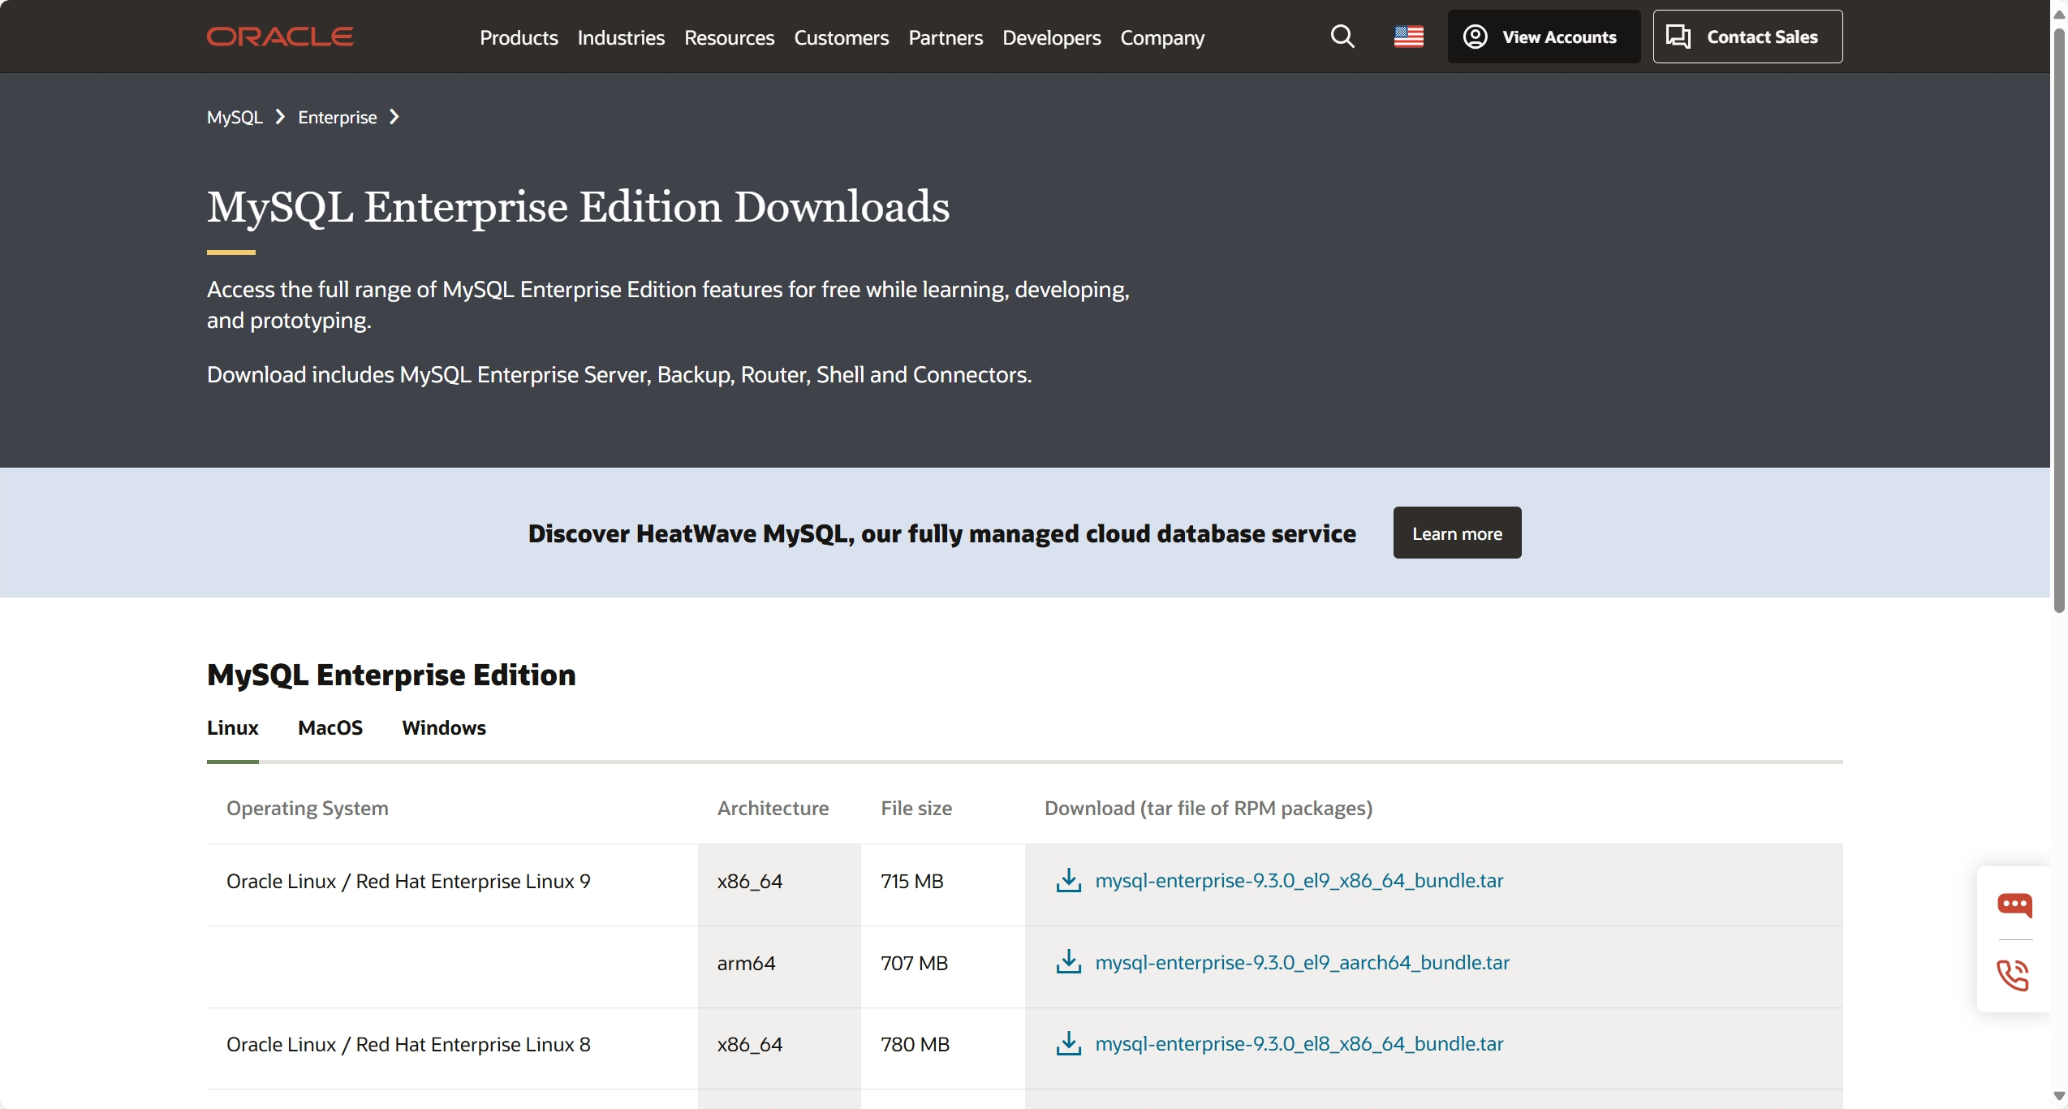Image resolution: width=2068 pixels, height=1109 pixels.
Task: Switch to the Windows tab
Action: tap(444, 727)
